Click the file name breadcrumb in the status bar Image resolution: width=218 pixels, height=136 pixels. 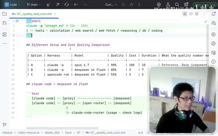pos(105,133)
